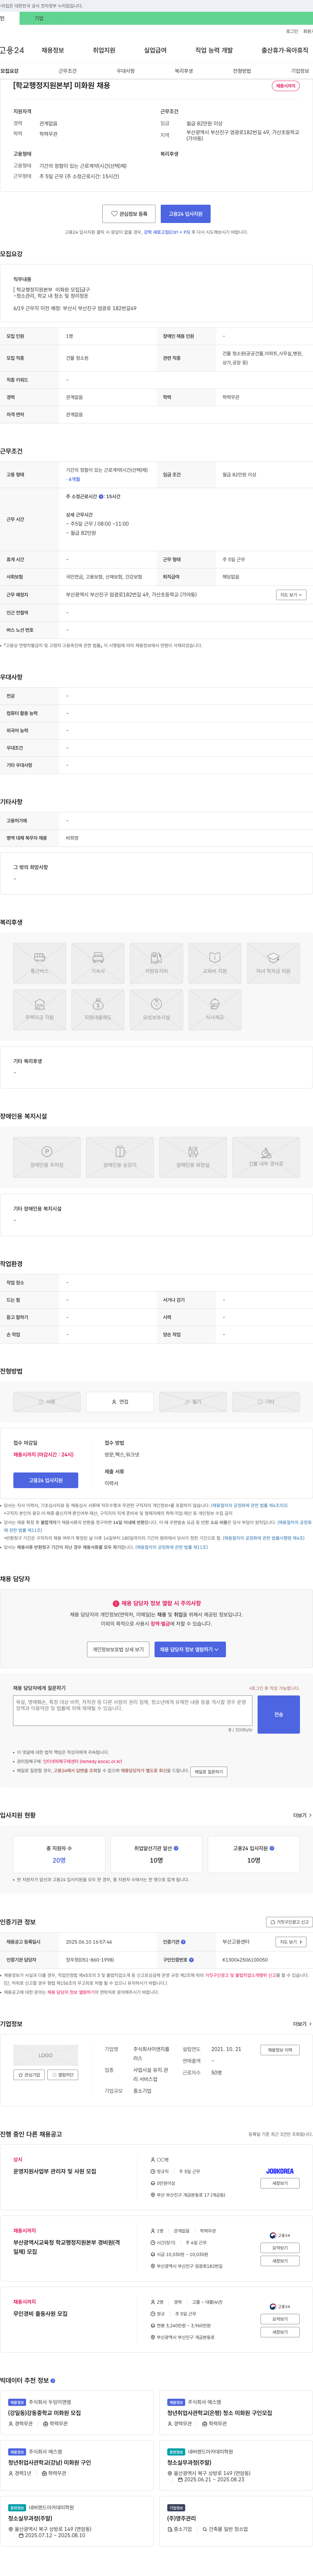Switch to the 근무조건 tab
This screenshot has height=2576, width=313.
[x=67, y=71]
